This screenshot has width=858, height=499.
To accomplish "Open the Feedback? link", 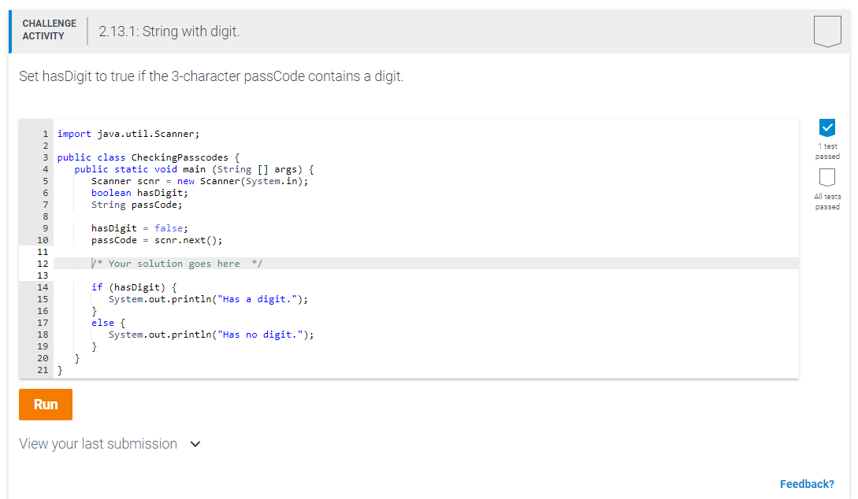I will pyautogui.click(x=807, y=483).
